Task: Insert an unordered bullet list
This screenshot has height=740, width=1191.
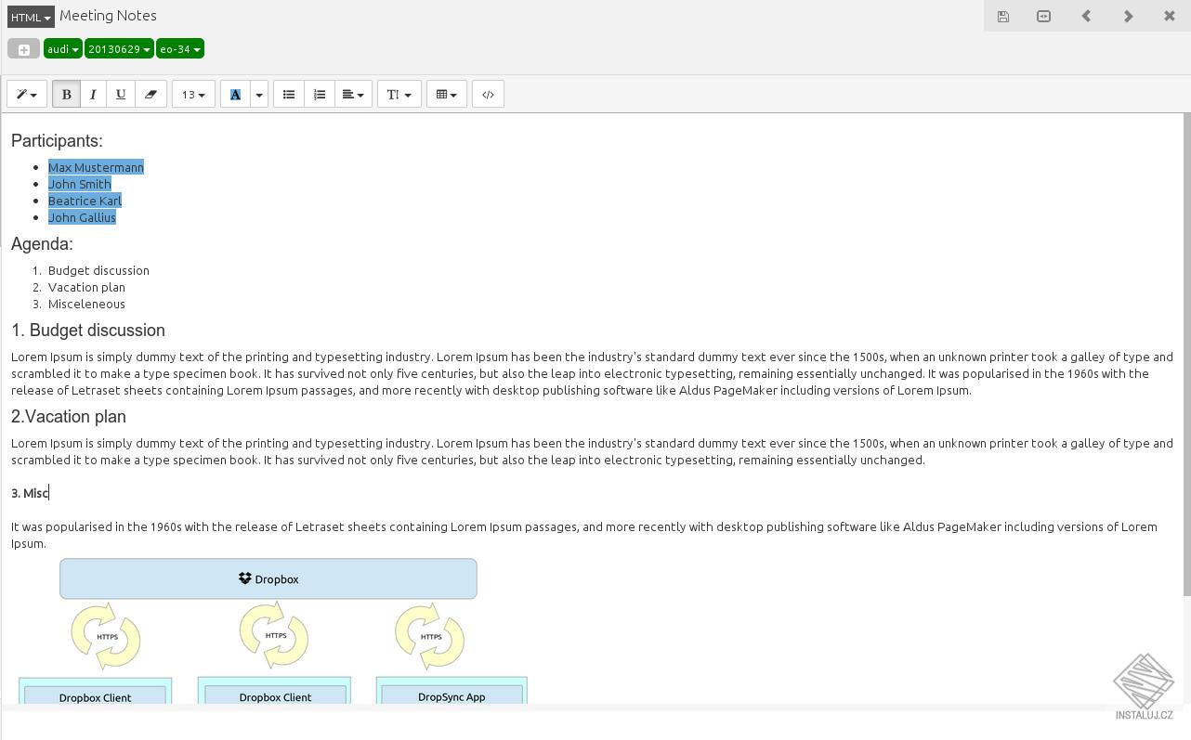Action: click(x=289, y=94)
